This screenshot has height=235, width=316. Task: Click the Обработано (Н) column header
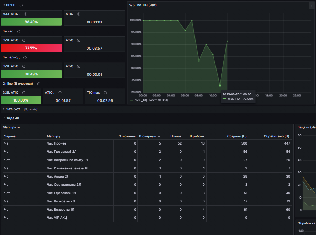tap(276, 136)
